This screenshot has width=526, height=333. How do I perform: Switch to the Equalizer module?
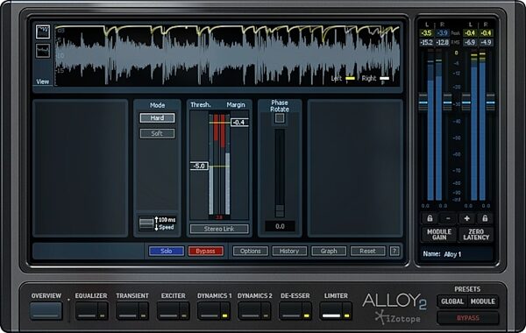pyautogui.click(x=87, y=311)
